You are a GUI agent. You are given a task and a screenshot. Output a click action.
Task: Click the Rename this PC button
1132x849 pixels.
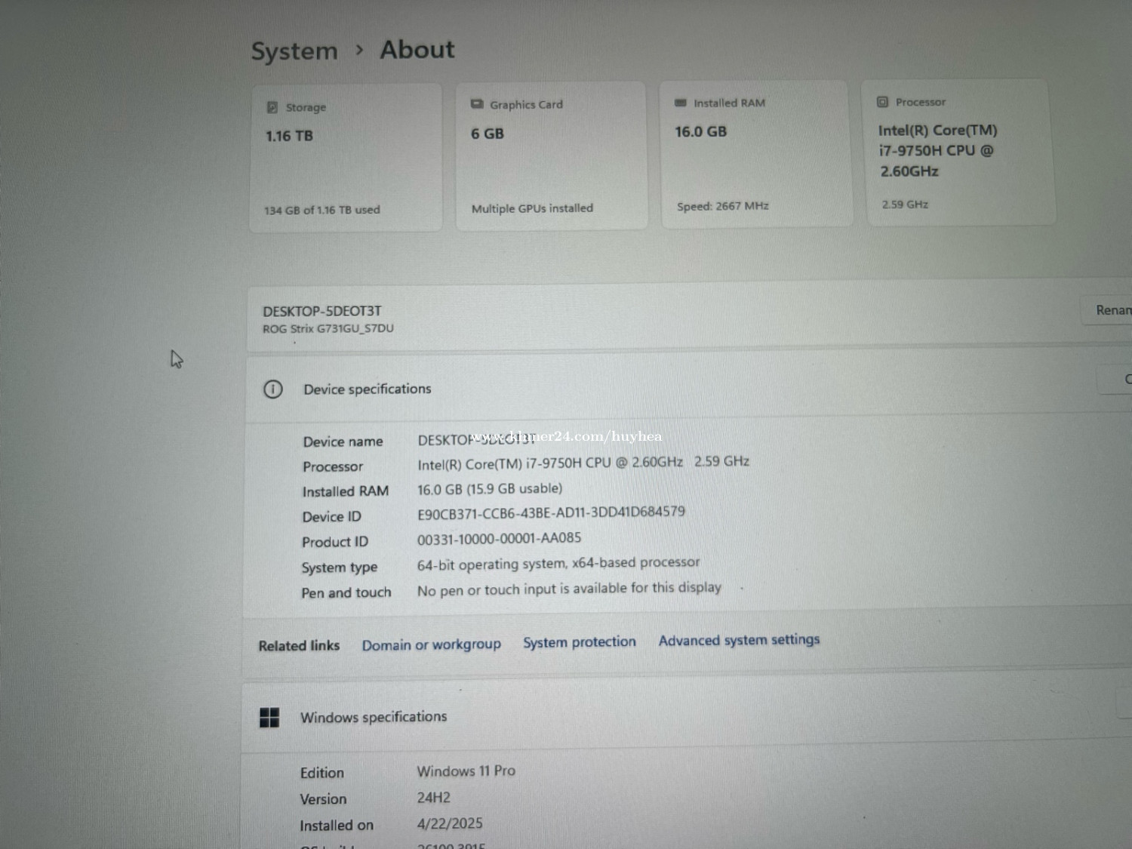(x=1107, y=310)
